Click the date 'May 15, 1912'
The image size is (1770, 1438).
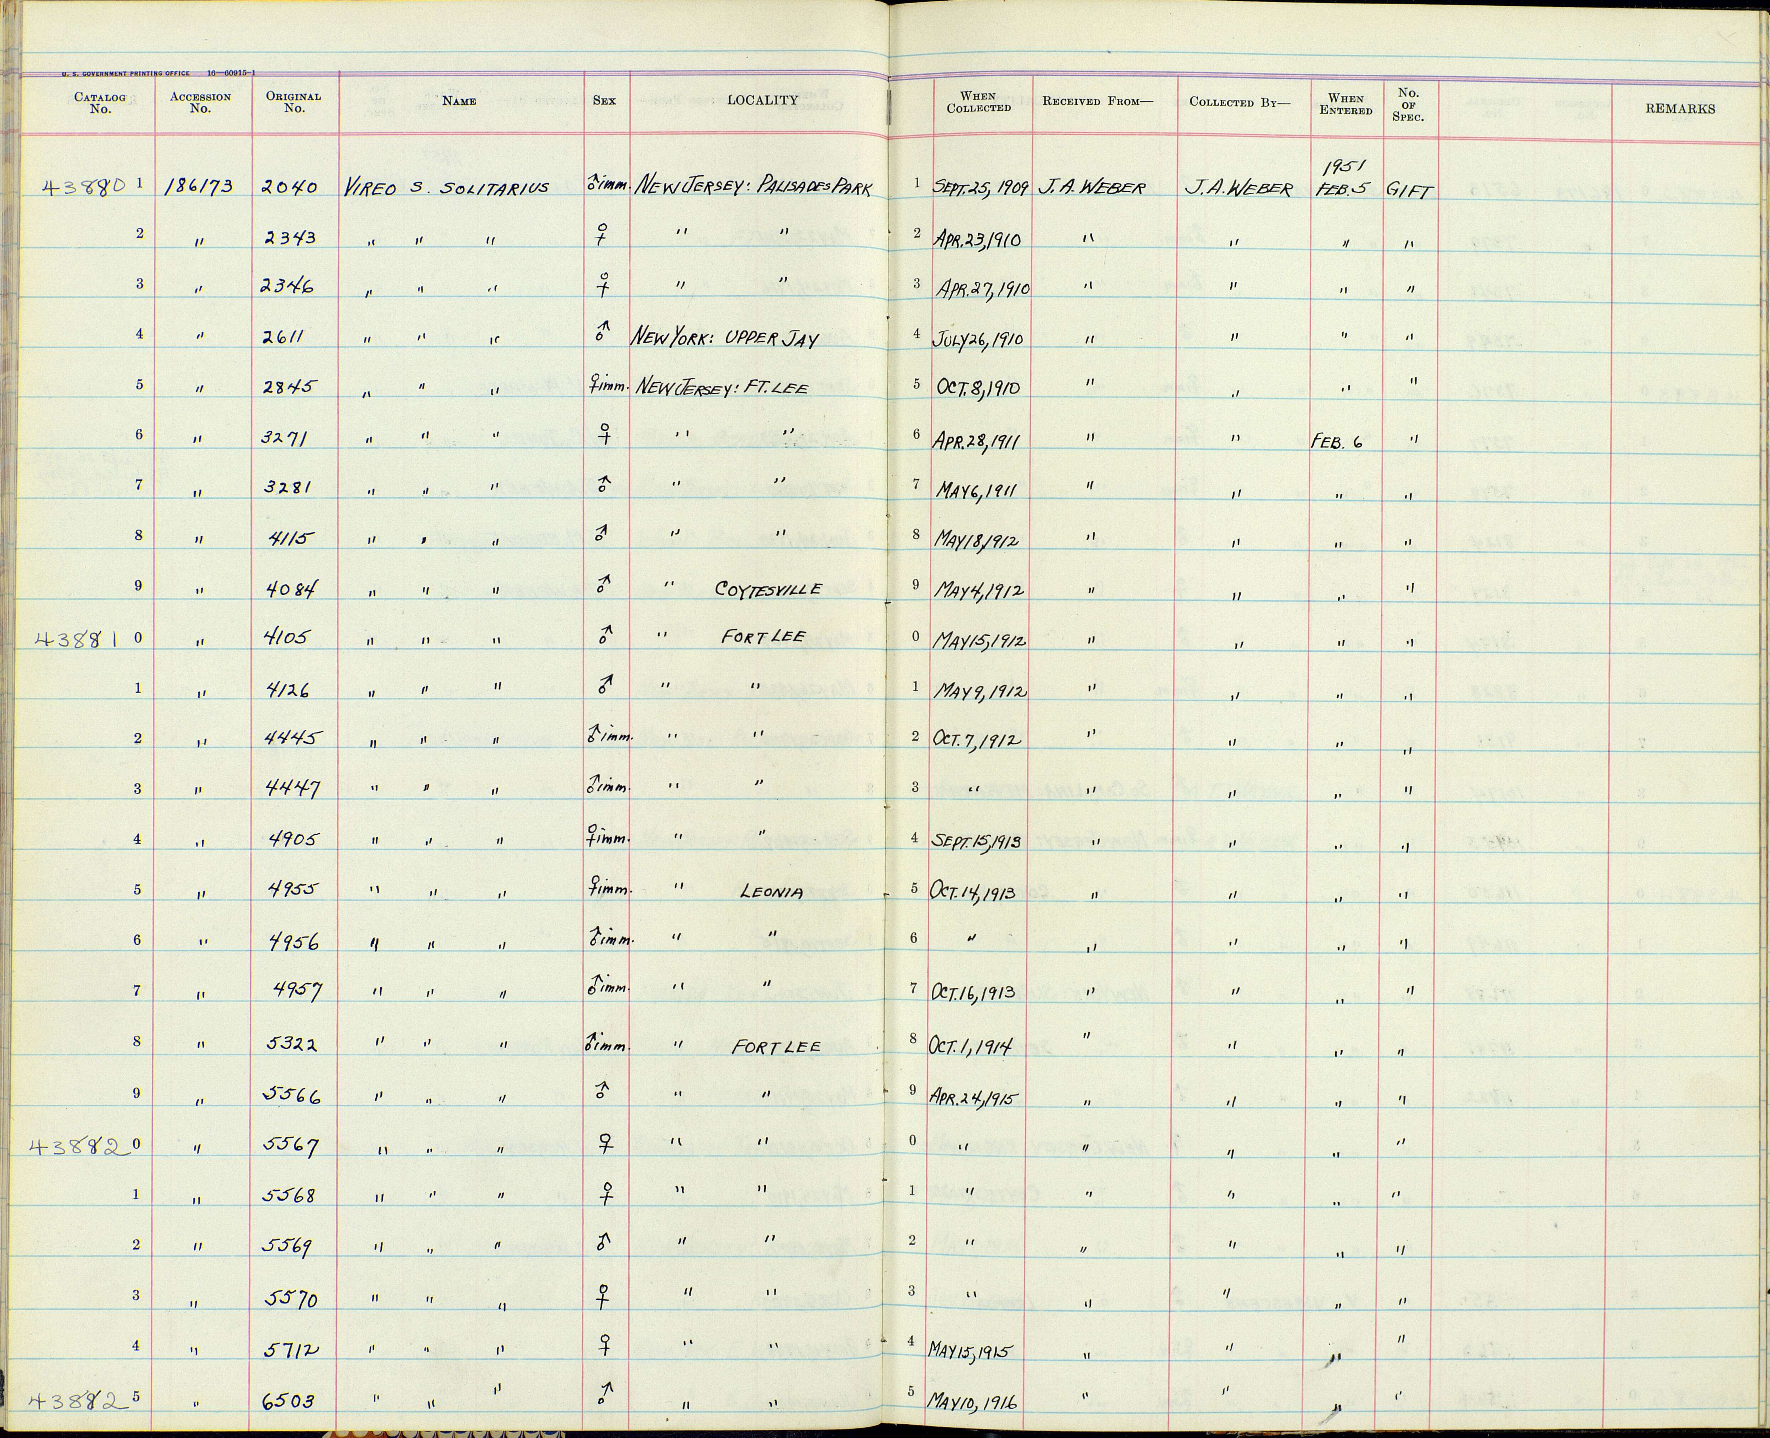click(979, 640)
